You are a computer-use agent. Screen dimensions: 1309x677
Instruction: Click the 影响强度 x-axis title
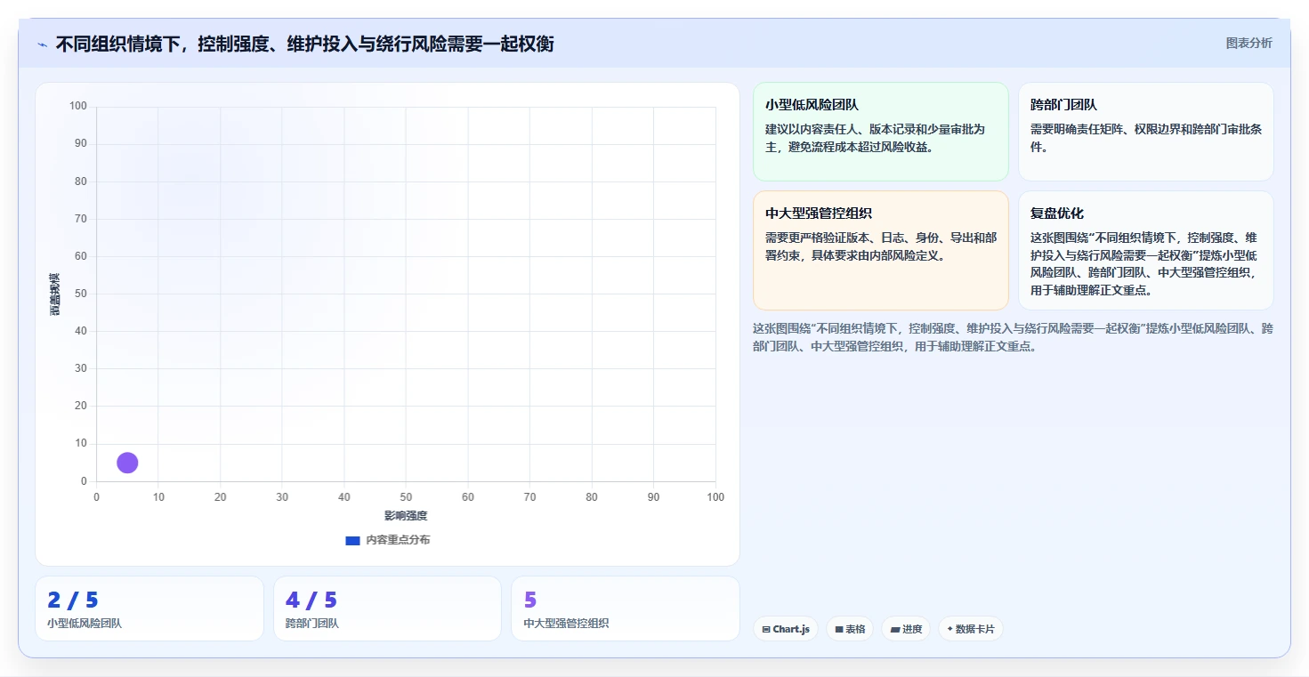(406, 516)
